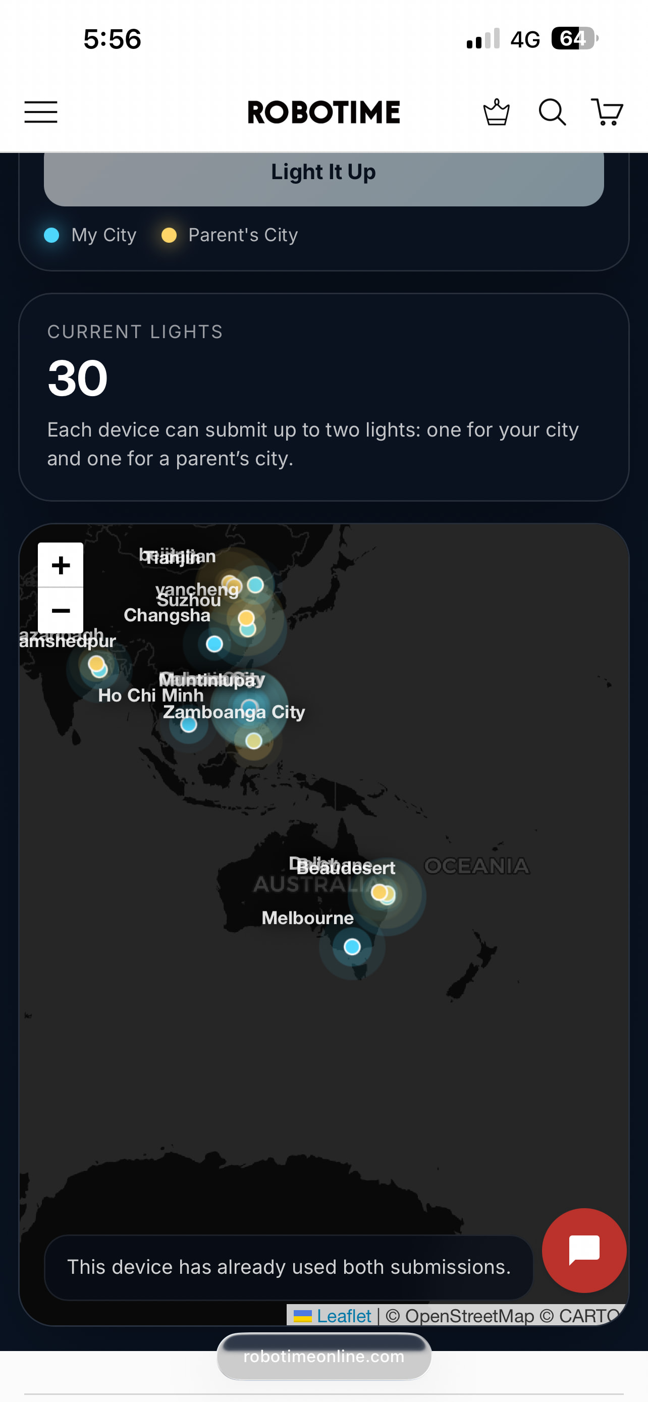Select the blue marker near Changsha
This screenshot has width=648, height=1402.
214,644
